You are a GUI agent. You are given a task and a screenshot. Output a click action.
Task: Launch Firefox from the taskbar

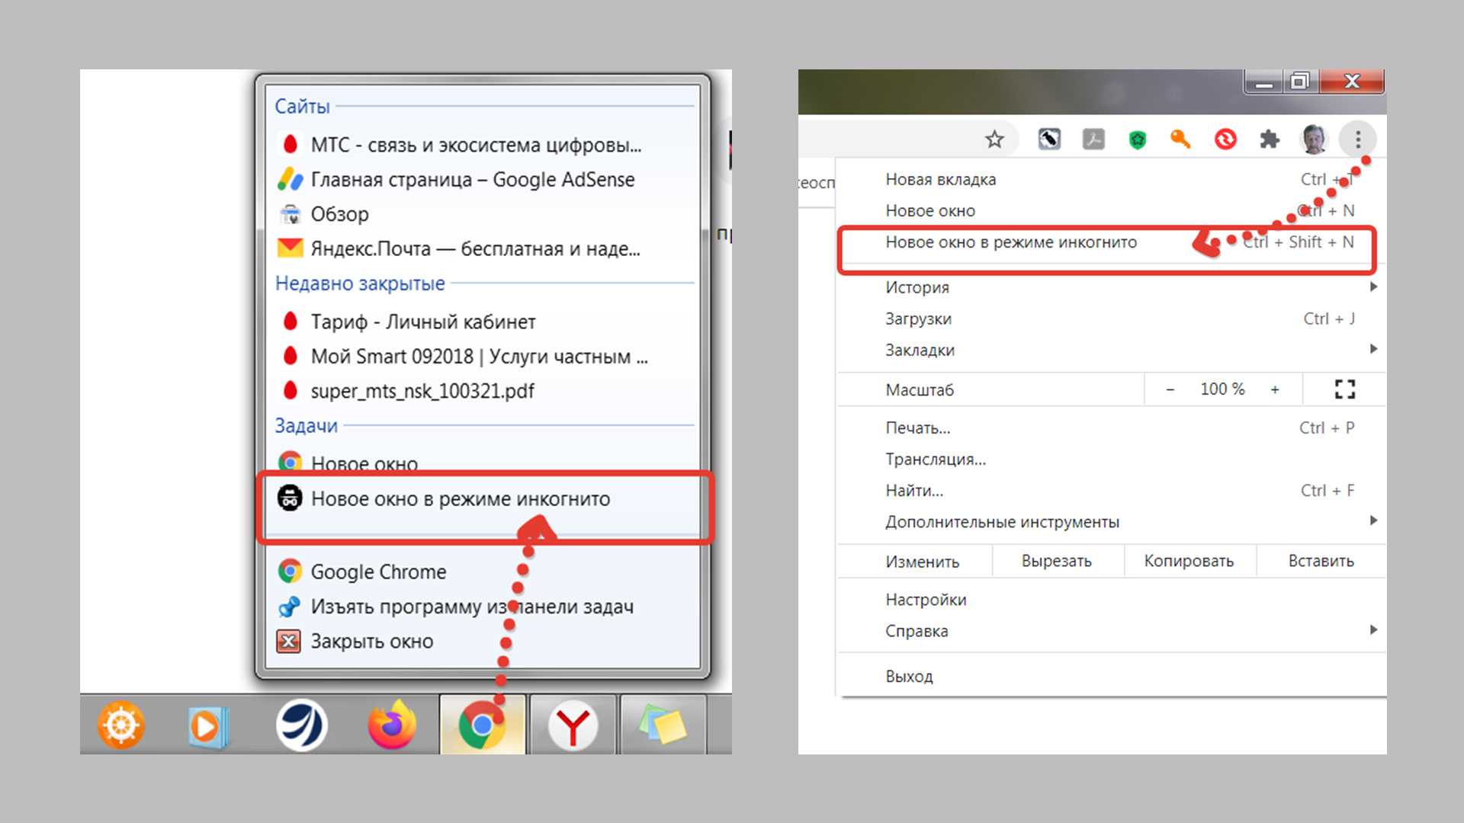pyautogui.click(x=391, y=725)
